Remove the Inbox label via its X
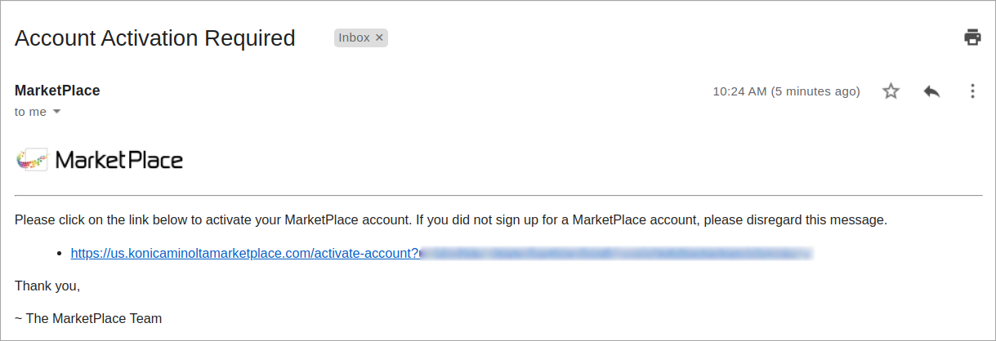 click(x=379, y=38)
